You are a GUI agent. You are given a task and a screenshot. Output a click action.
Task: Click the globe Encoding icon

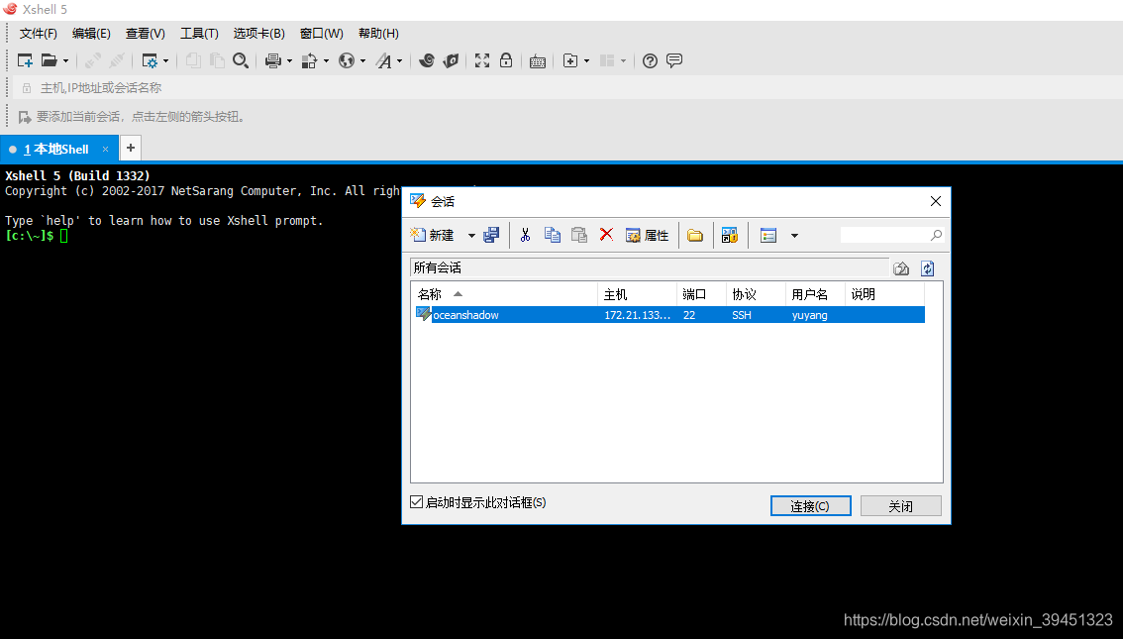click(x=347, y=60)
